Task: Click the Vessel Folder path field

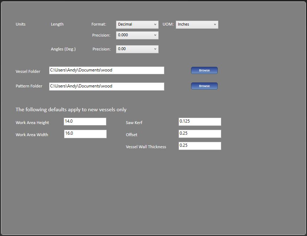Action: 106,70
